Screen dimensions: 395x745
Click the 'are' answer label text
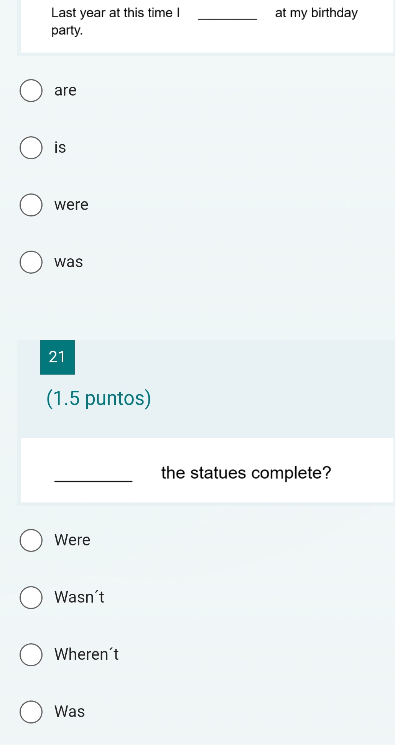66,91
